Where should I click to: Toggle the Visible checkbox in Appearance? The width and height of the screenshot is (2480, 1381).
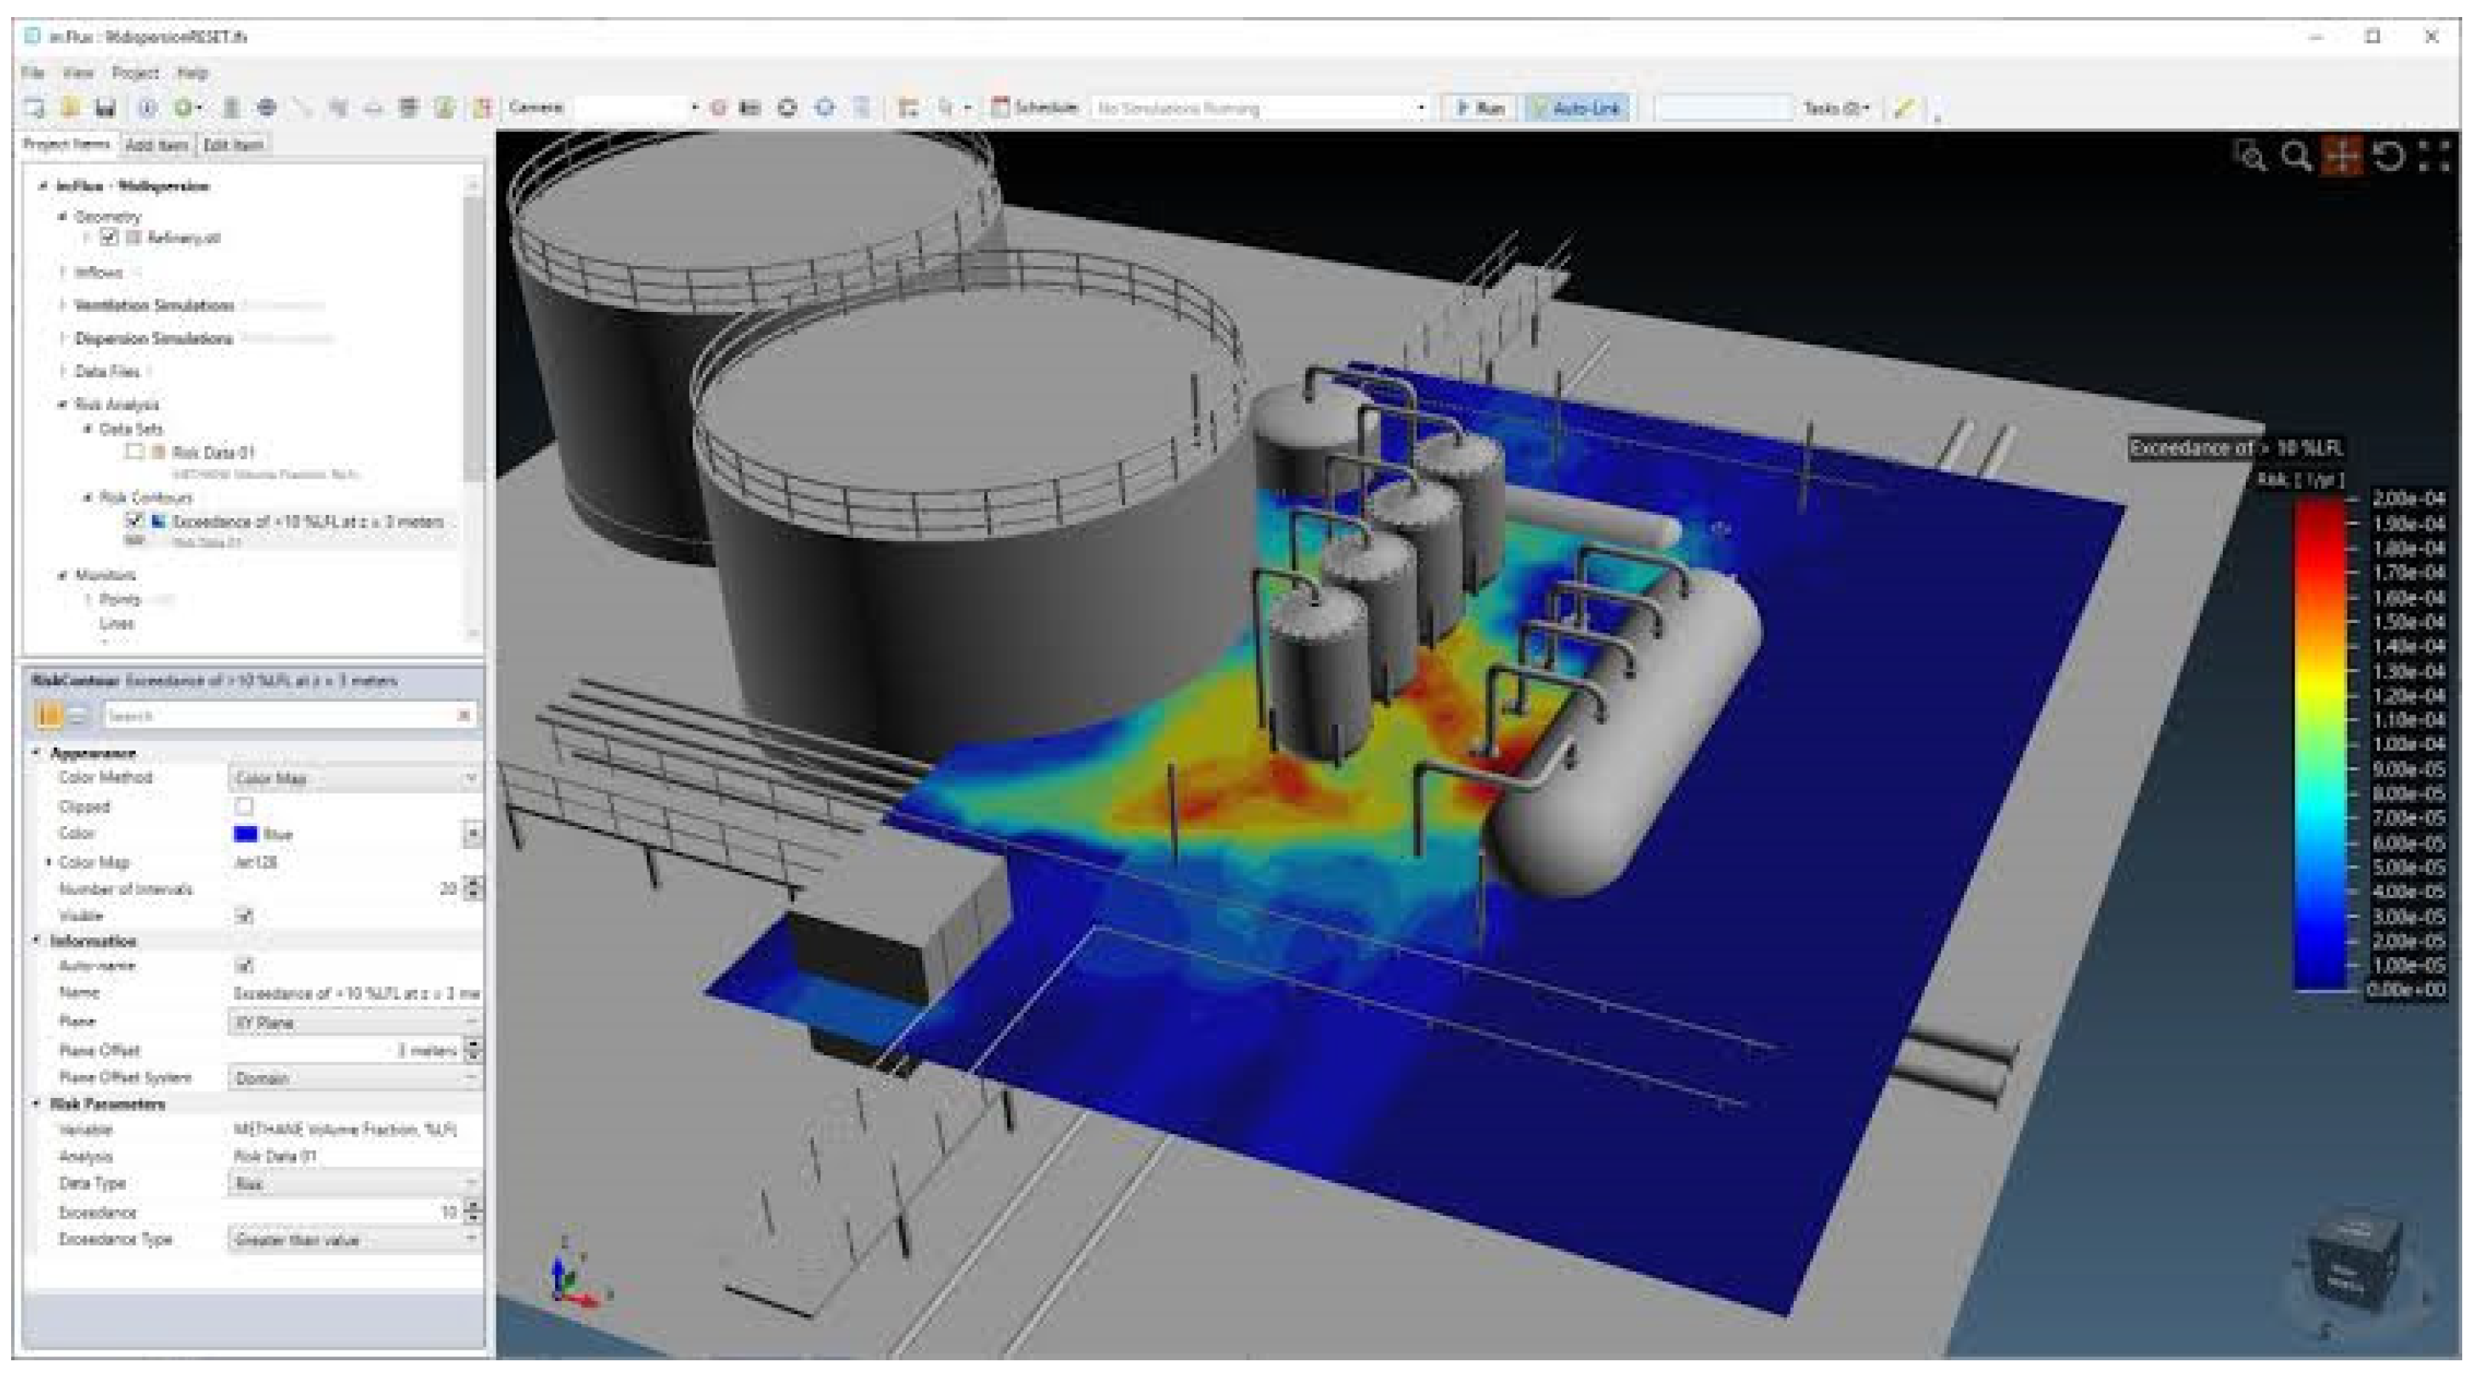coord(245,915)
